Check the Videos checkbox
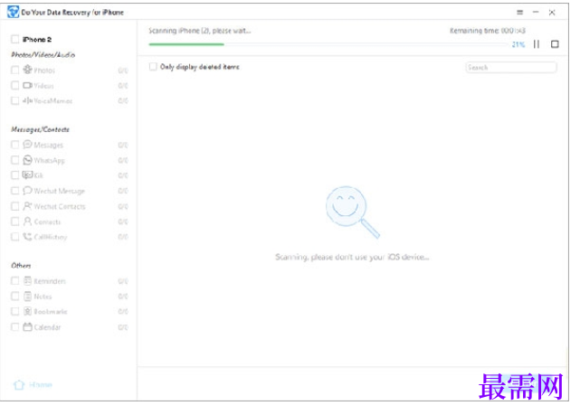Screen dimensions: 580x415 tap(14, 85)
